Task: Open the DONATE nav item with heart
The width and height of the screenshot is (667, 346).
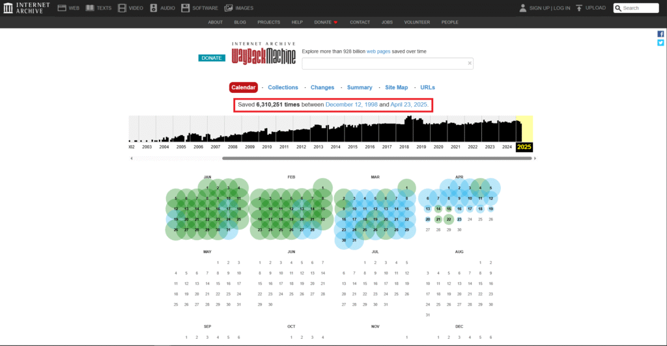Action: point(326,22)
